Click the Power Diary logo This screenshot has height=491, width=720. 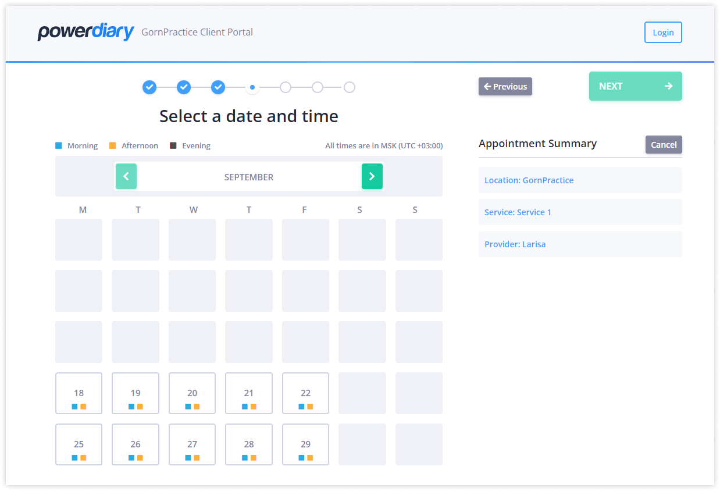coord(86,32)
